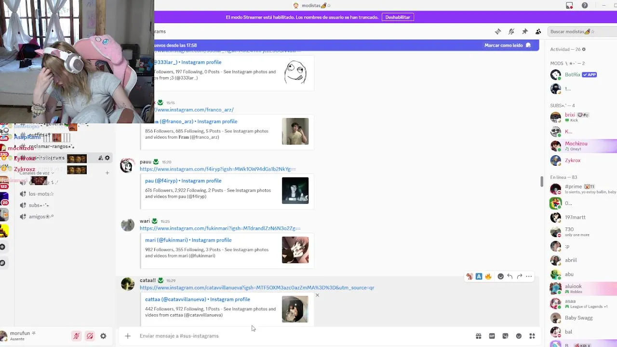The width and height of the screenshot is (617, 347).
Task: Toggle the member list icon
Action: [x=538, y=31]
